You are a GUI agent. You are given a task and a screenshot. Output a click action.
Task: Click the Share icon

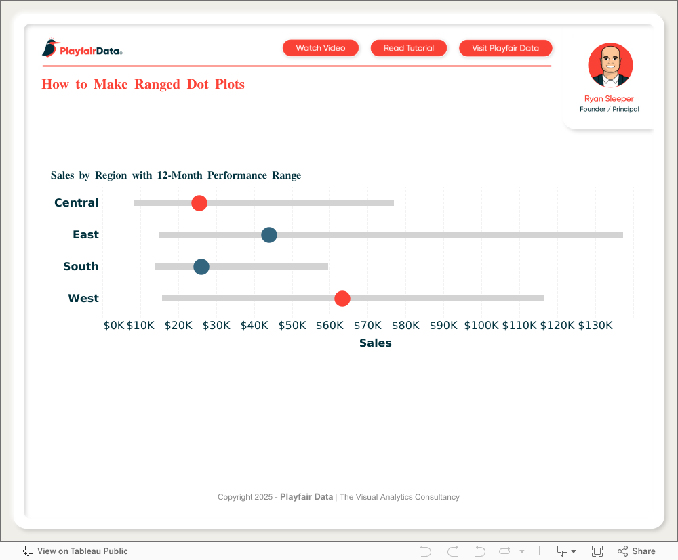[622, 551]
